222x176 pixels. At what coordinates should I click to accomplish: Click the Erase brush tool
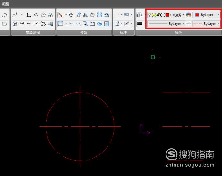pyautogui.click(x=61, y=15)
